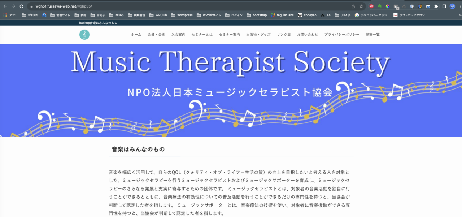Open the WPchkサイト bookmark folder
This screenshot has width=462, height=217.
coord(209,15)
